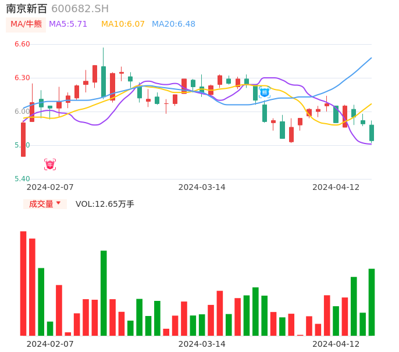Click the blue bear signal marker icon
The width and height of the screenshot is (399, 352).
(264, 92)
